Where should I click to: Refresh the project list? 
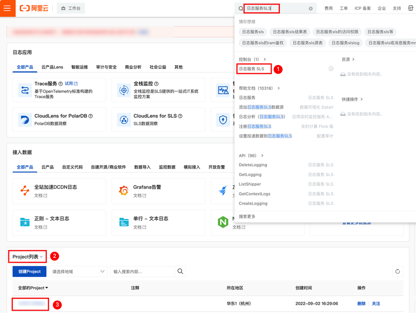point(397,272)
